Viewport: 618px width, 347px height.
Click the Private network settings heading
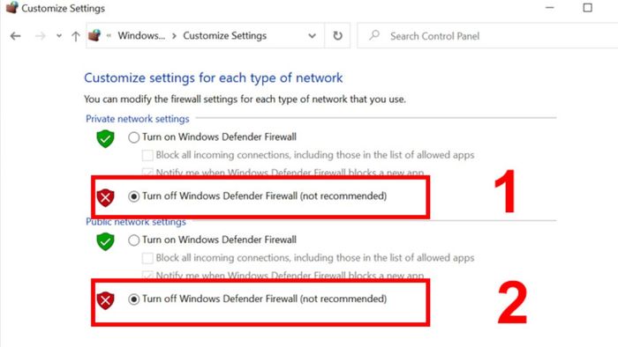(138, 119)
